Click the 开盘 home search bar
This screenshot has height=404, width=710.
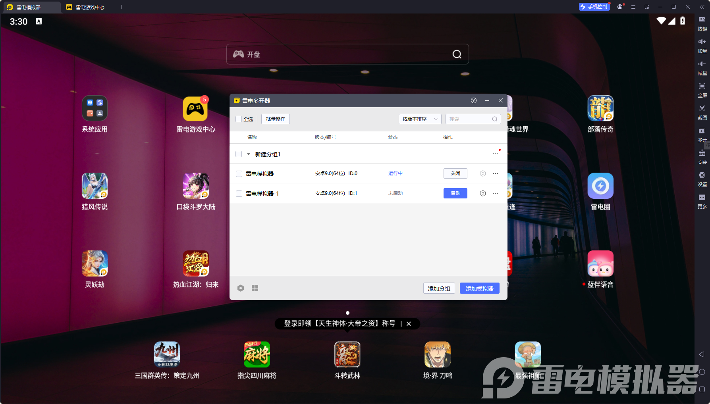347,54
